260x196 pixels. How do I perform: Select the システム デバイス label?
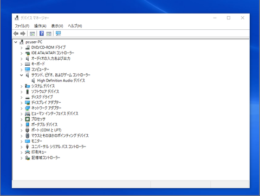43,86
